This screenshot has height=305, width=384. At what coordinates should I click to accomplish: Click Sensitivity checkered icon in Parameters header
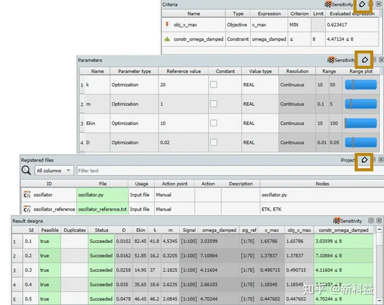tap(331, 60)
